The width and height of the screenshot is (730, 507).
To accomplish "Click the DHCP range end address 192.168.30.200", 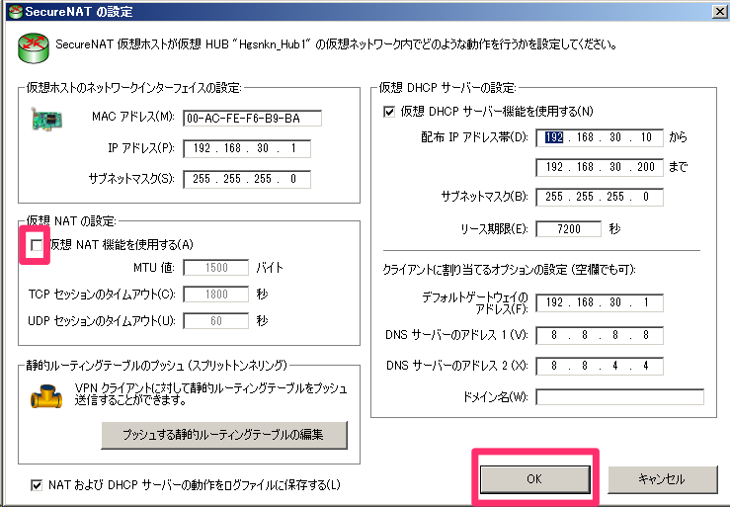I will coord(600,167).
